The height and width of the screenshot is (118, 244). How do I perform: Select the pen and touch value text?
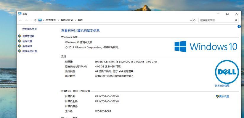(x=114, y=76)
